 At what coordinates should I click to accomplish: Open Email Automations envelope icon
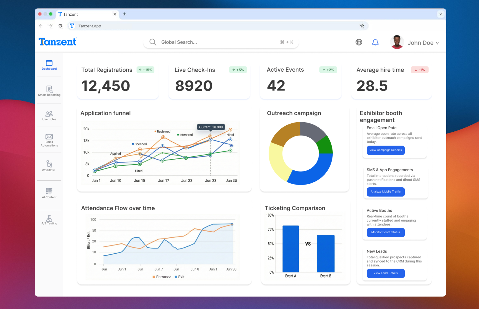click(x=49, y=137)
